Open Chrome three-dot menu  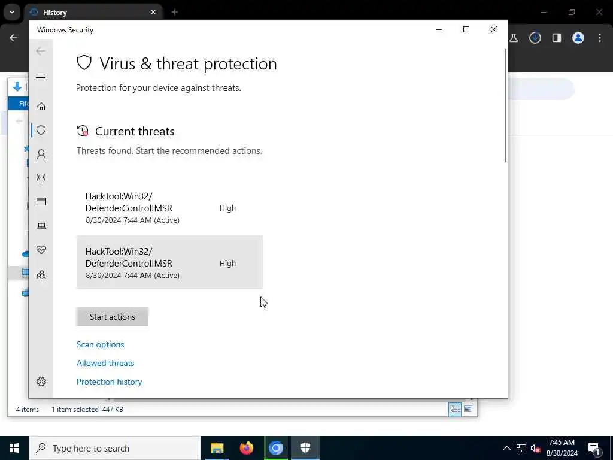point(600,38)
